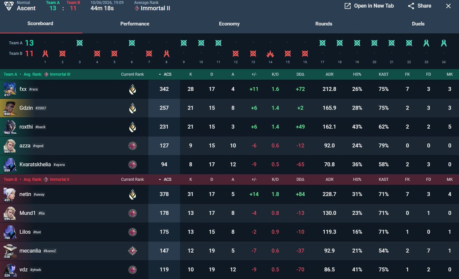
Task: Click the tracker logo icon at top left
Action: click(x=9, y=6)
